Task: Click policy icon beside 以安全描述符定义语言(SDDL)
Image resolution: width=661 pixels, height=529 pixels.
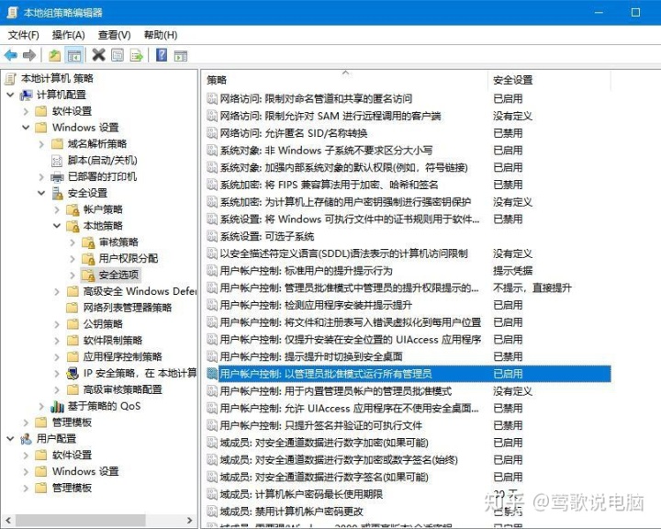Action: [x=212, y=253]
